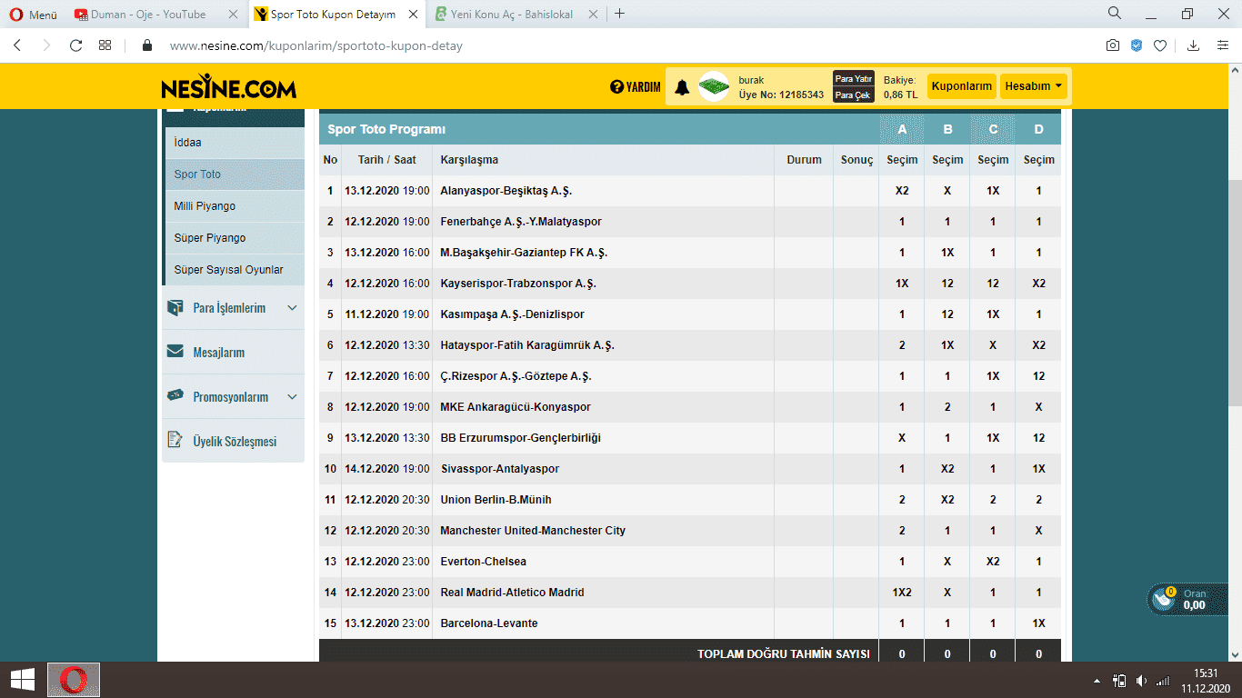Select Süper Piyango in the sidebar

pos(234,238)
